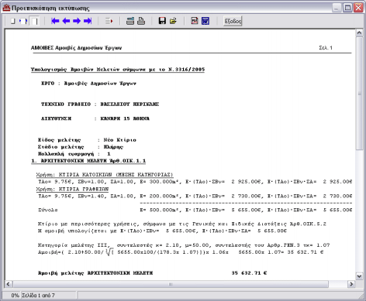Click vertical scrollbar down arrow
The width and height of the screenshot is (366, 301).
[359, 276]
